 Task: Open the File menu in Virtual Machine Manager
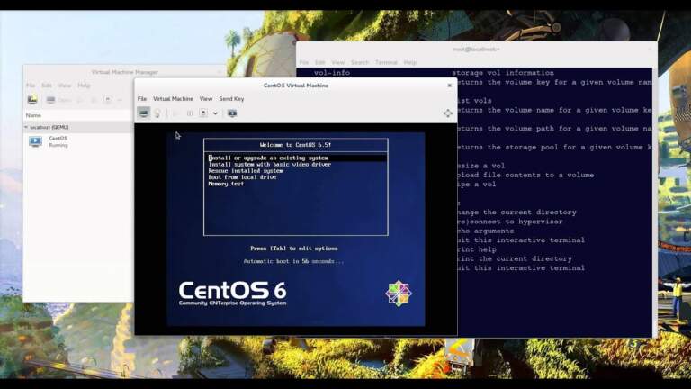tap(31, 86)
